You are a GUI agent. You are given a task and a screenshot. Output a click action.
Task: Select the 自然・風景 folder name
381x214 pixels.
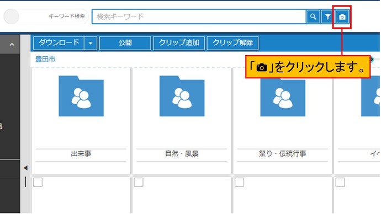point(182,153)
